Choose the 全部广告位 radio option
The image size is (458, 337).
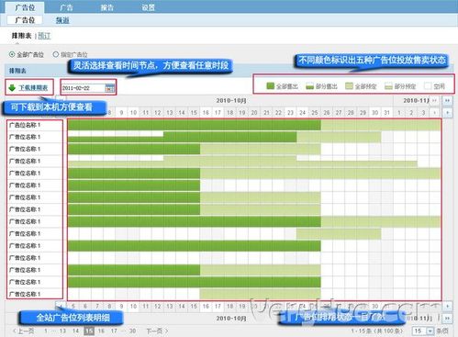point(12,54)
